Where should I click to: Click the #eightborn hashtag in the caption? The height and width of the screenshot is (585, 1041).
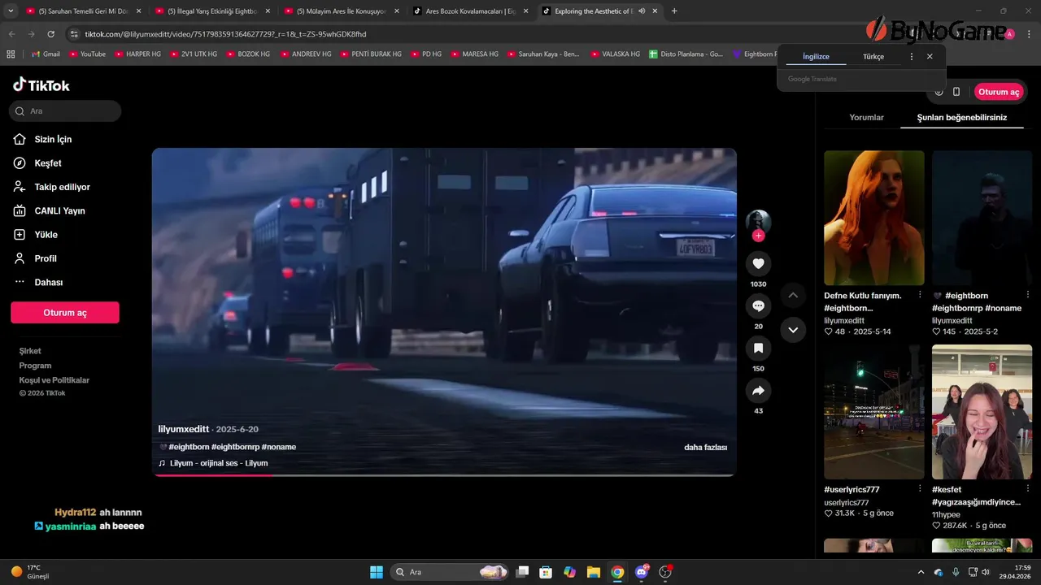click(189, 448)
